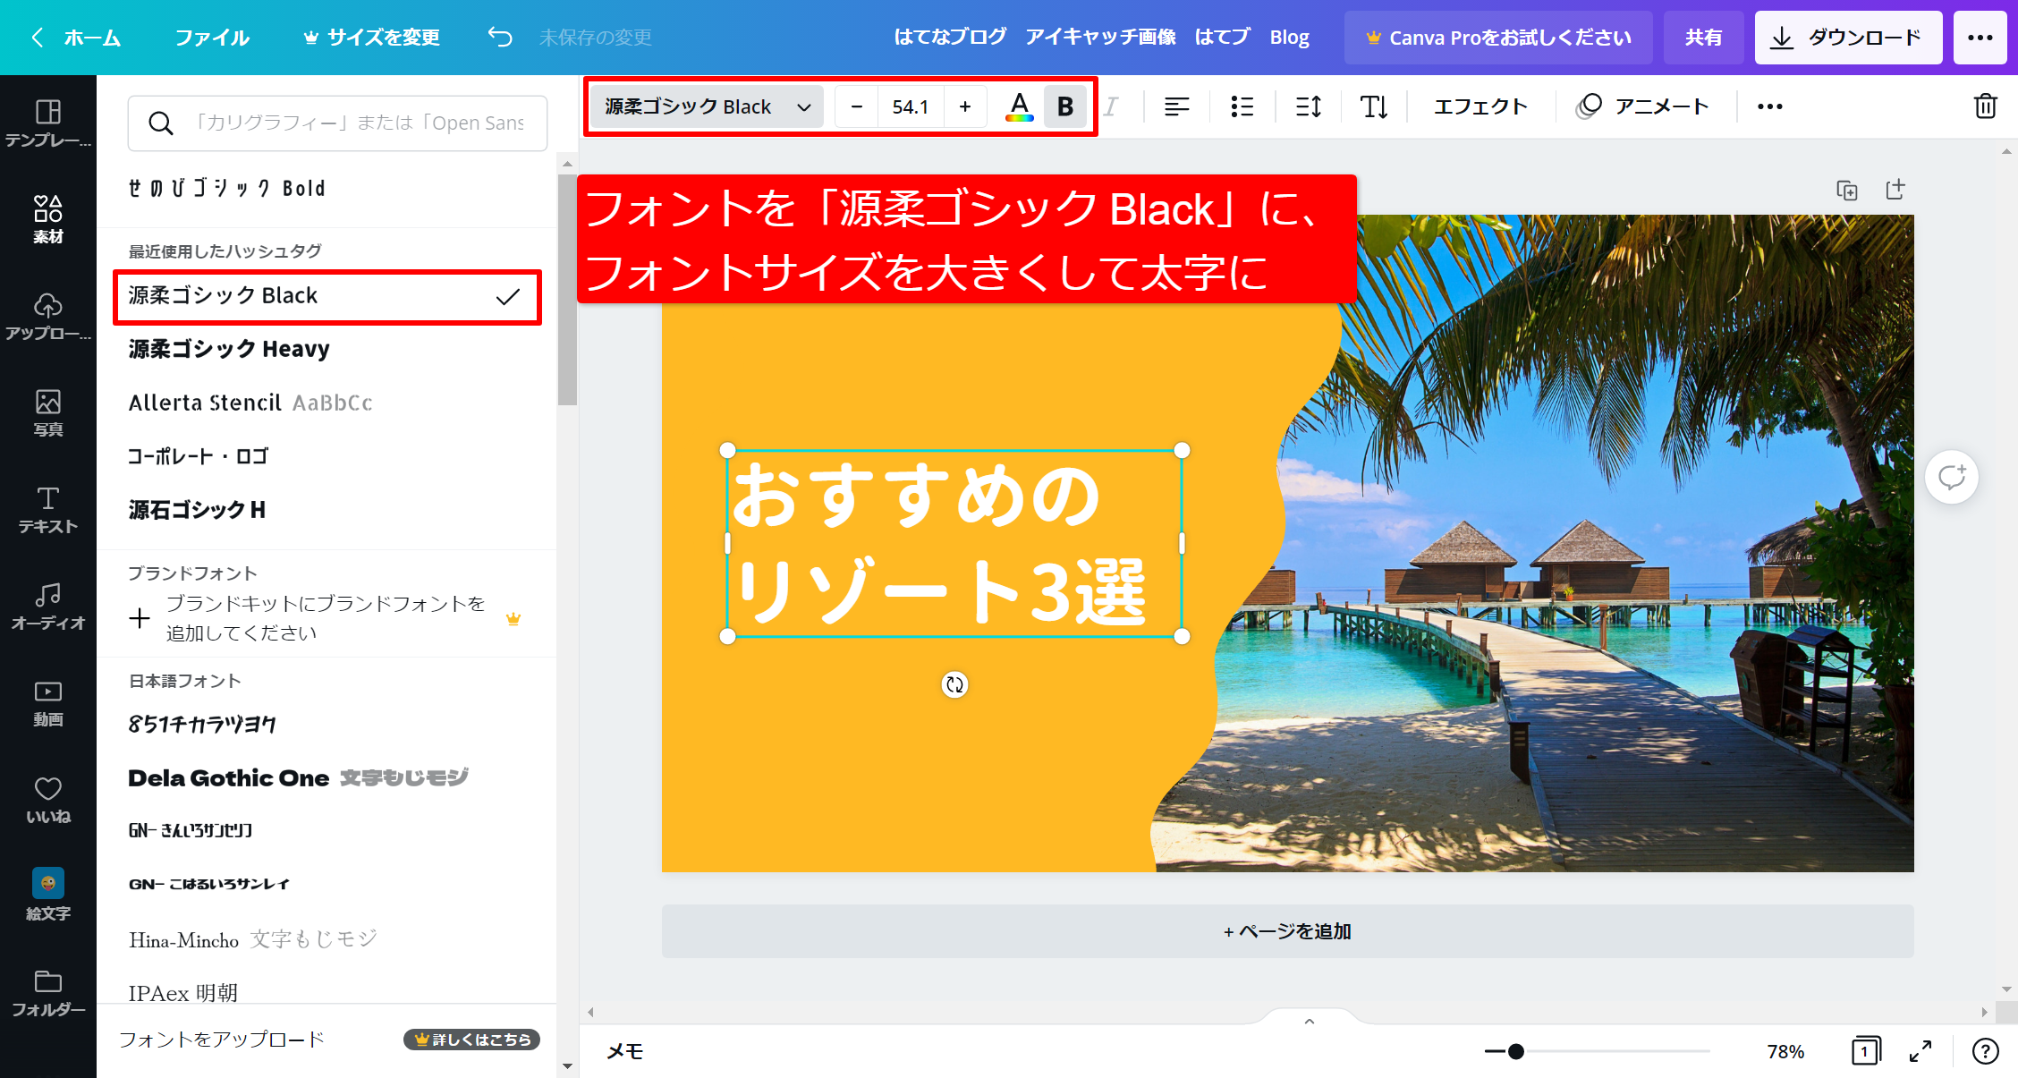Click Canva Proをお試しください button
This screenshot has width=2018, height=1078.
click(1498, 37)
